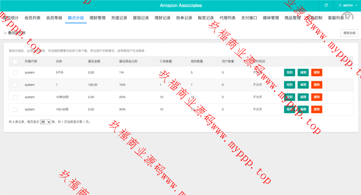Open the admin user menu

pyautogui.click(x=345, y=6)
